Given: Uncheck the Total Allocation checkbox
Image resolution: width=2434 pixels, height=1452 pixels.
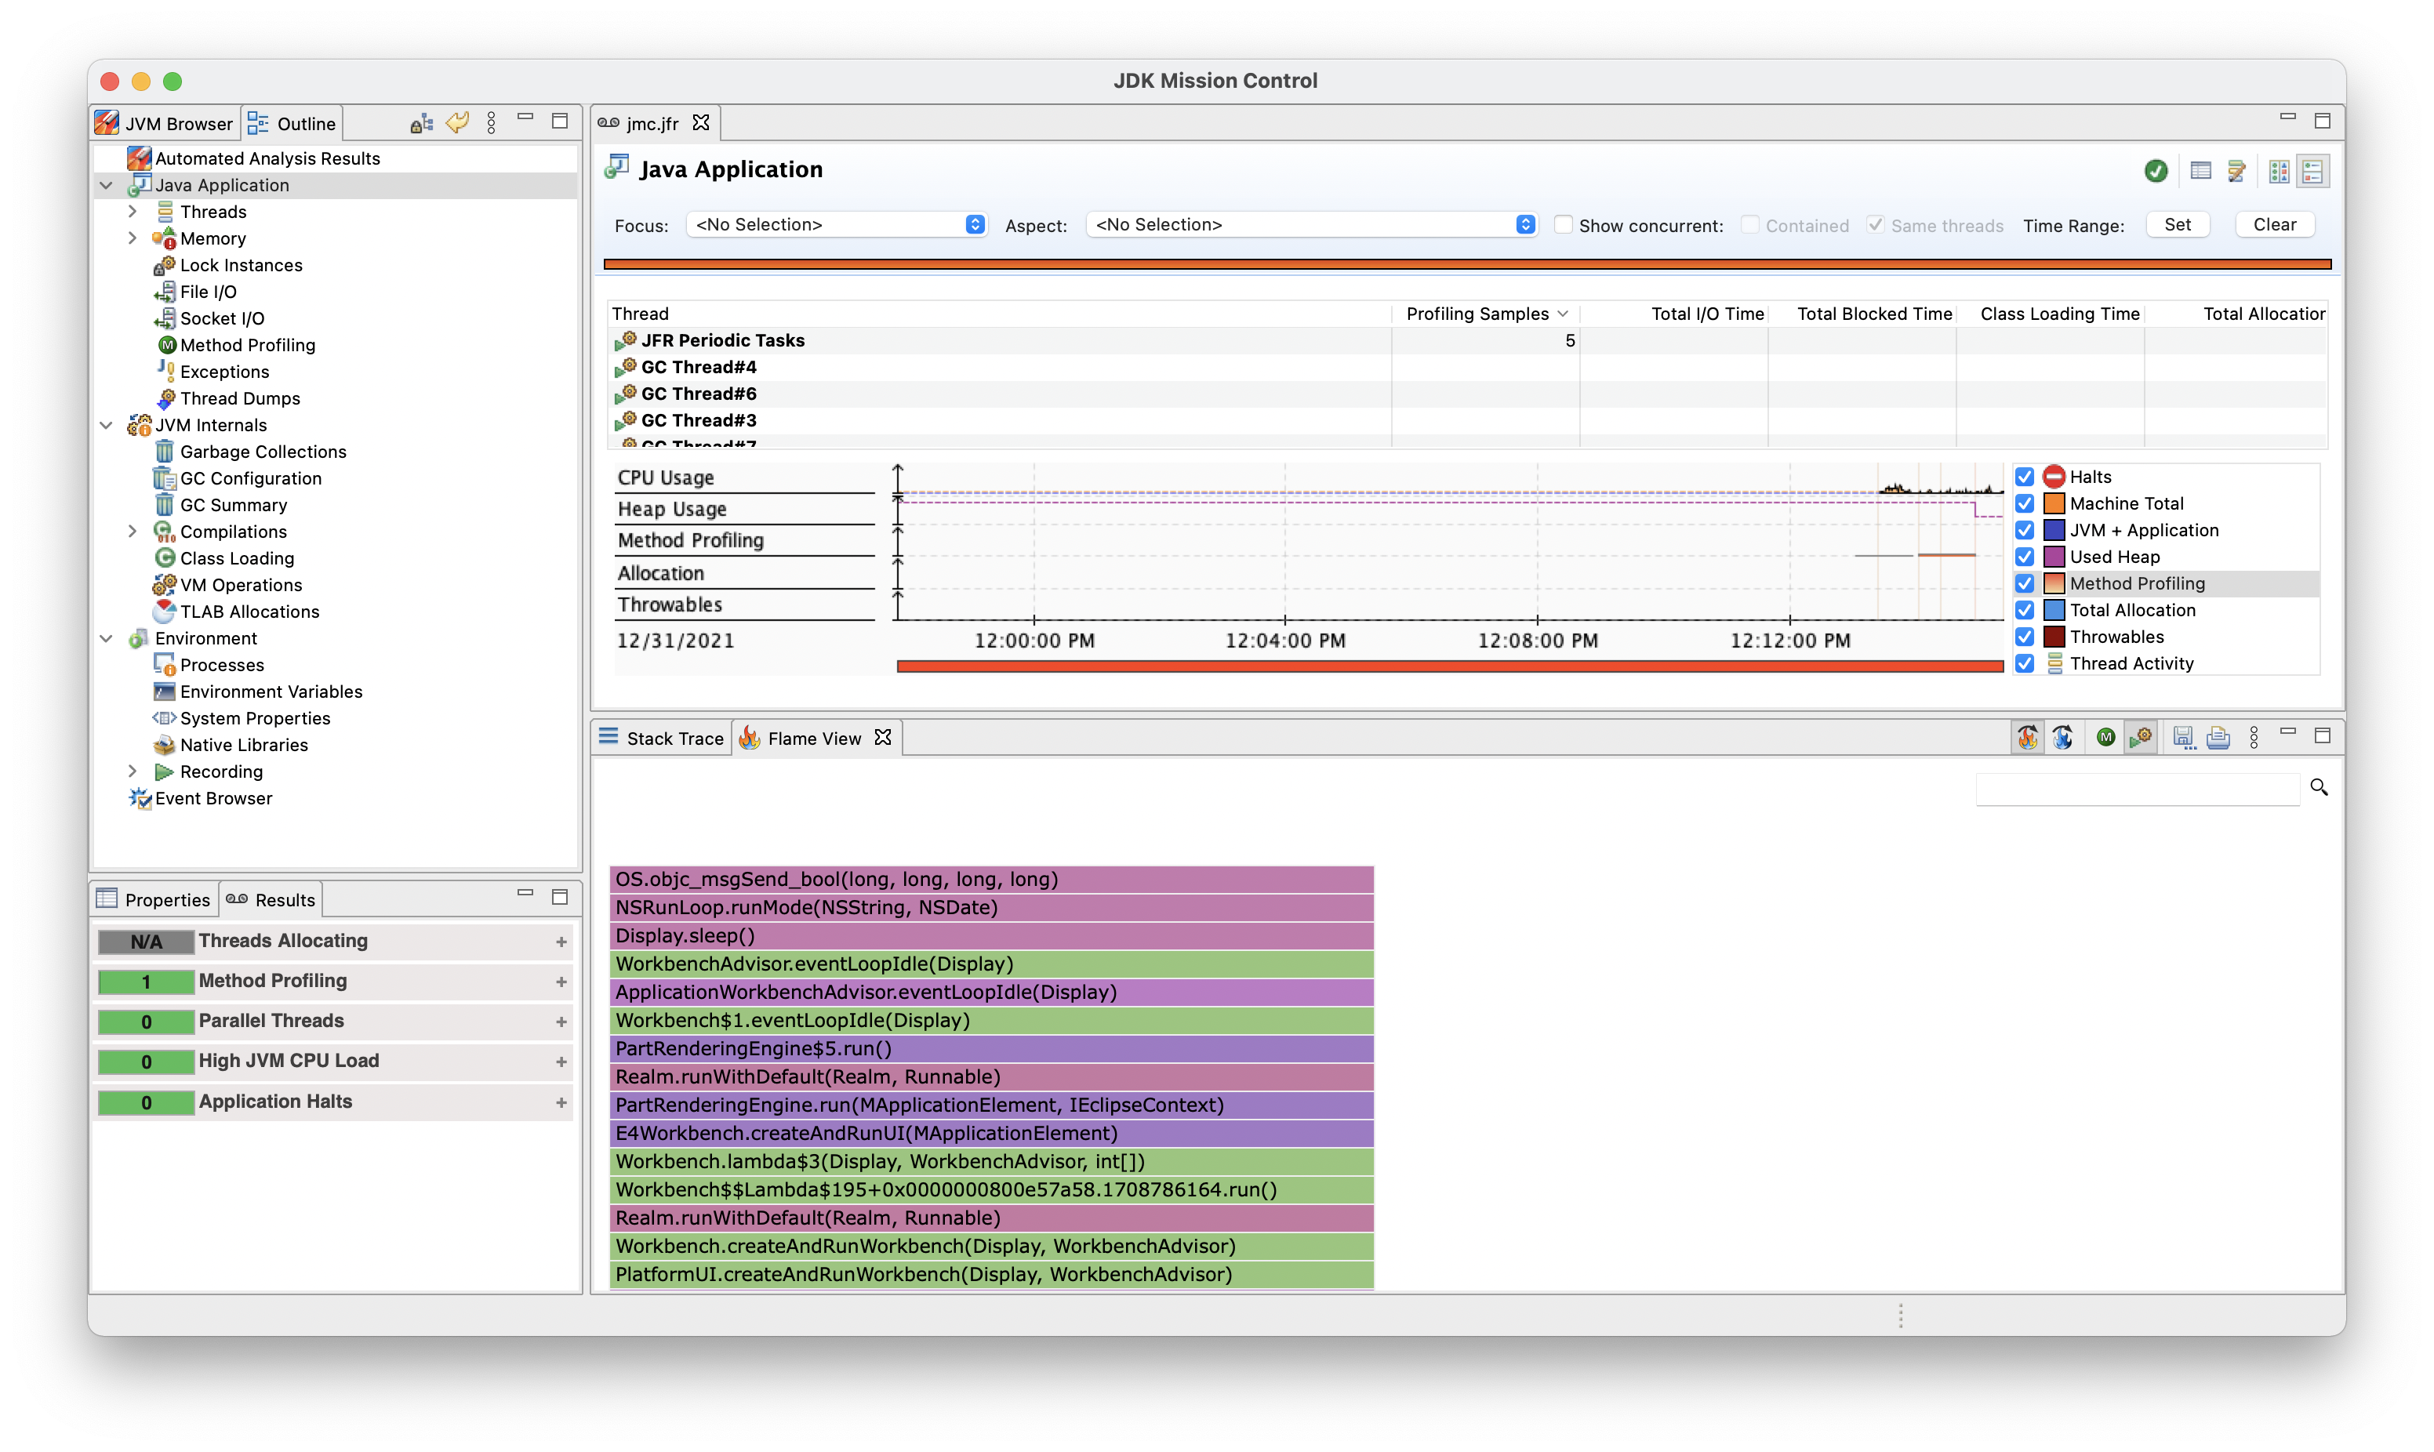Looking at the screenshot, I should pyautogui.click(x=2024, y=611).
